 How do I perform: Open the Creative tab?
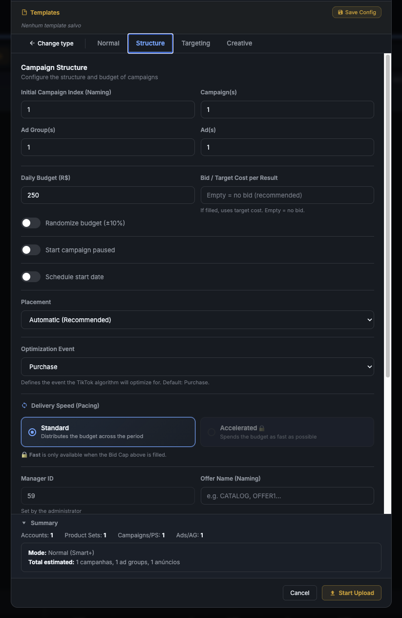239,43
